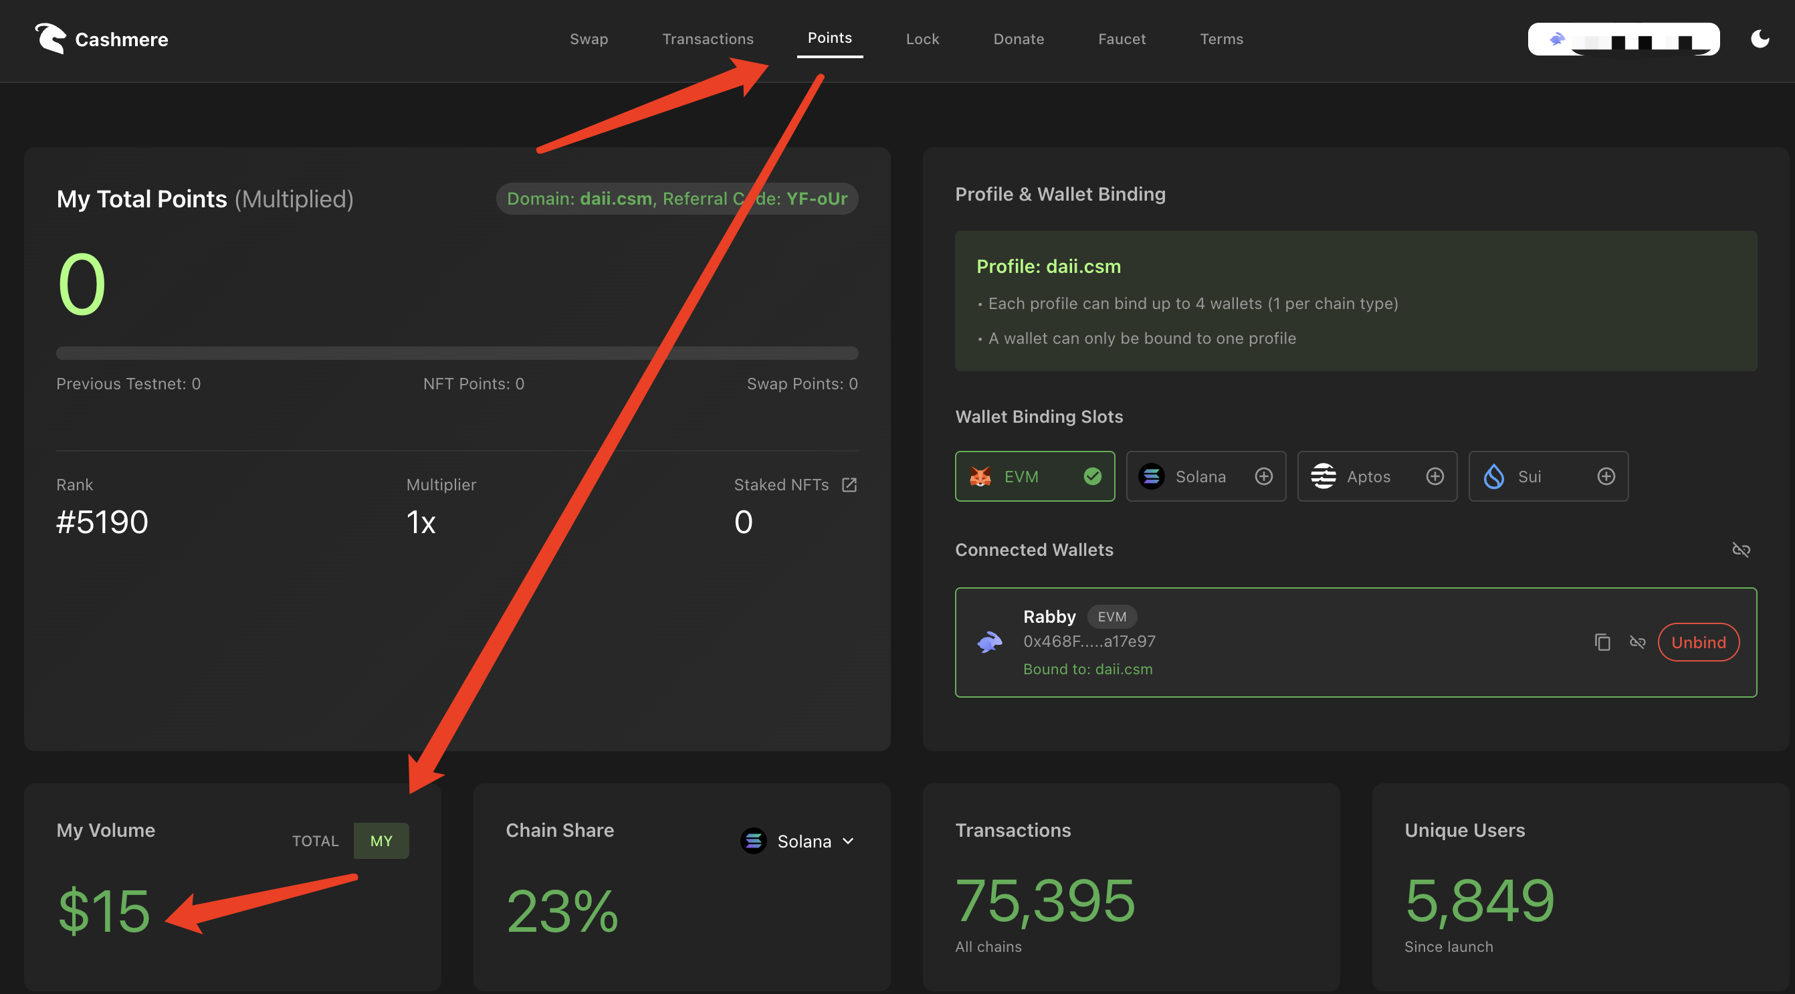Open the Faucet tab

pos(1122,39)
